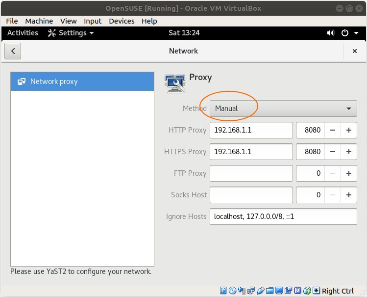Viewport: 367px width, 297px height.
Task: Select Network proxy in the sidebar
Action: click(x=82, y=81)
